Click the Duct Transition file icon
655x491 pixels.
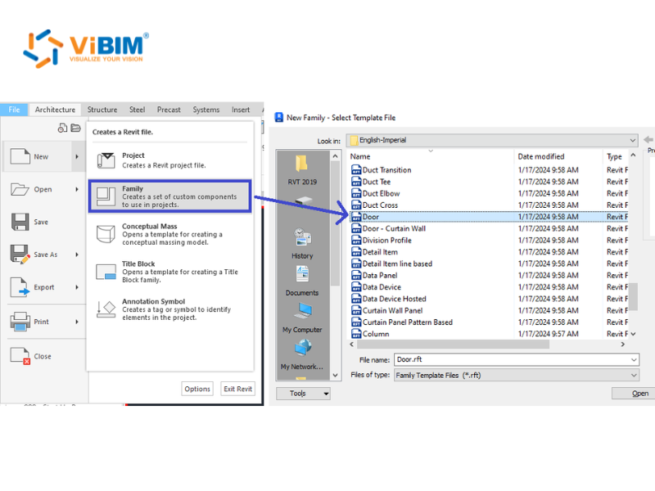(356, 170)
